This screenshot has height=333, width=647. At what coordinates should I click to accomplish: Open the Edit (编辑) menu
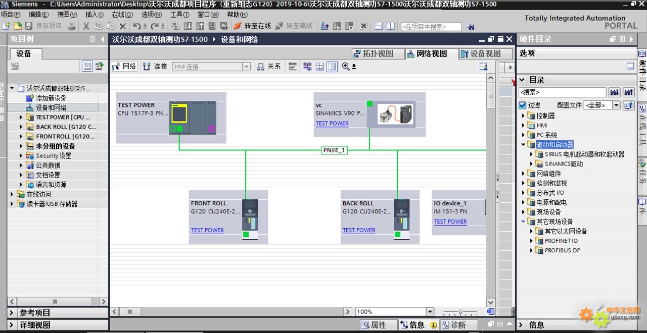click(x=39, y=15)
